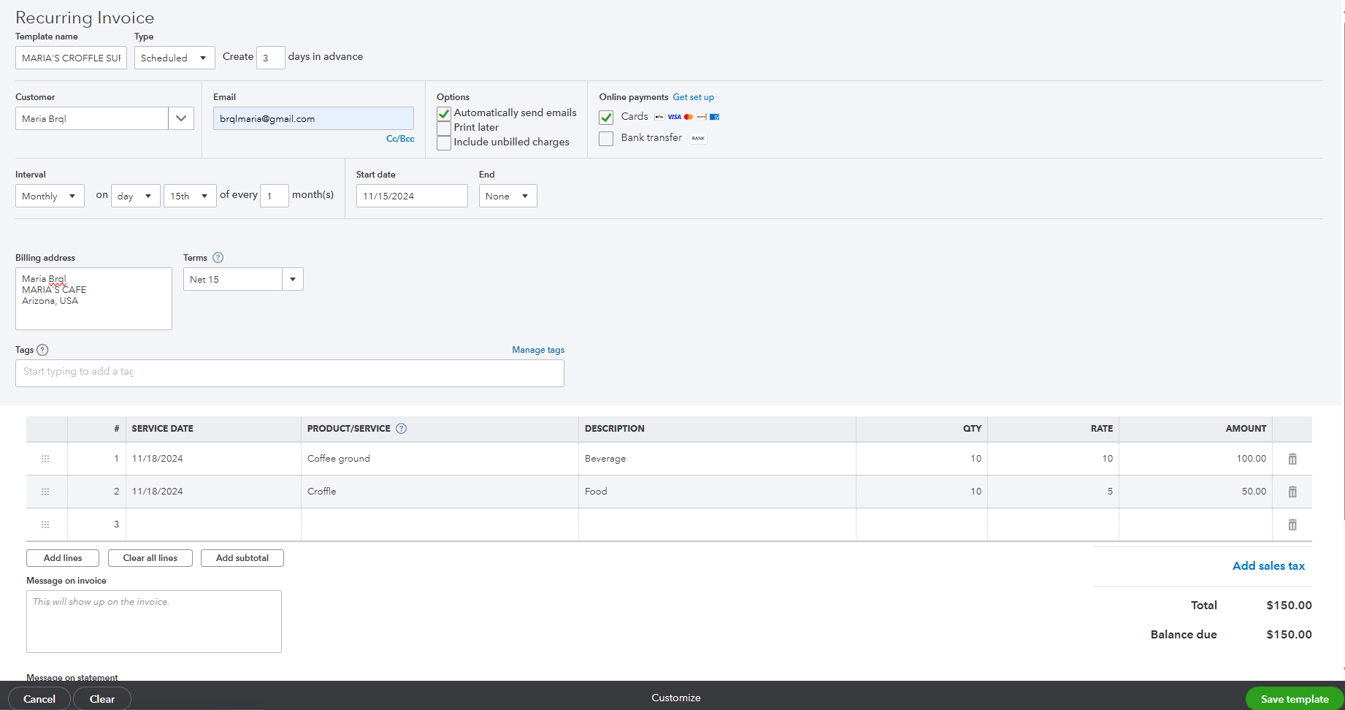Uncheck the Cards online payment option

606,118
